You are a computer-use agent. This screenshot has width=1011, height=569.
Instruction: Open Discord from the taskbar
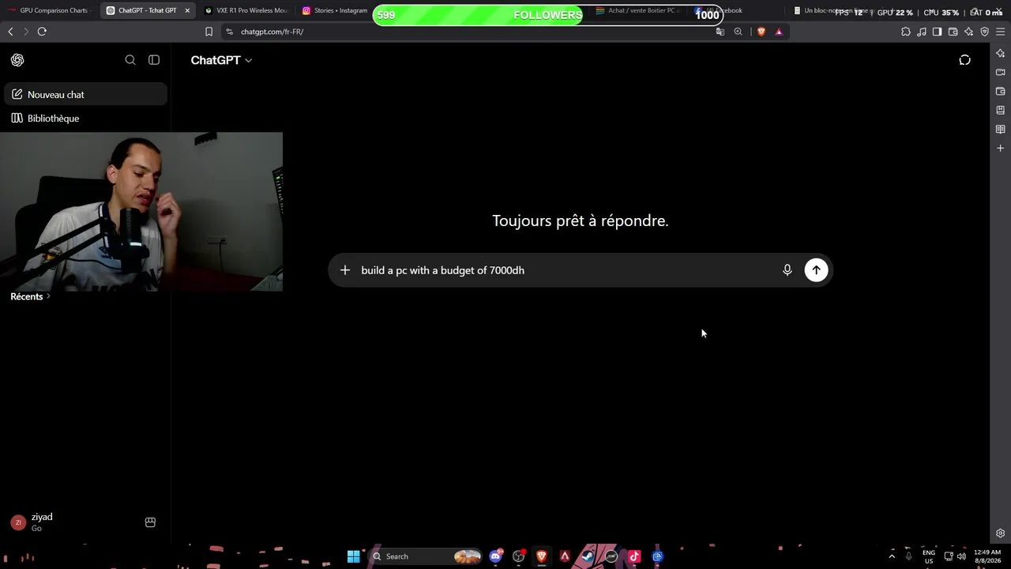click(496, 556)
